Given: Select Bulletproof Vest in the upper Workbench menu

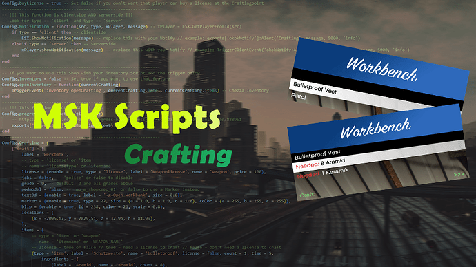Looking at the screenshot, I should coord(315,88).
